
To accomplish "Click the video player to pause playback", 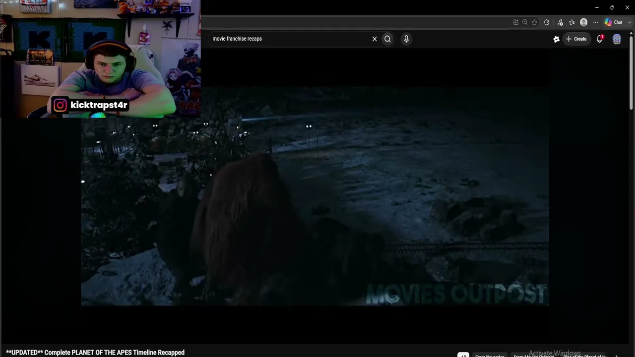I will click(315, 196).
